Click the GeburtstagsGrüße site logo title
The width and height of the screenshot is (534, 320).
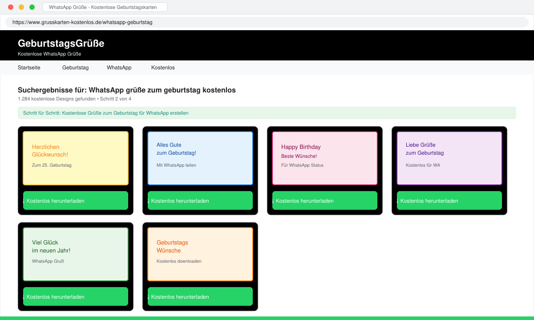tap(61, 44)
